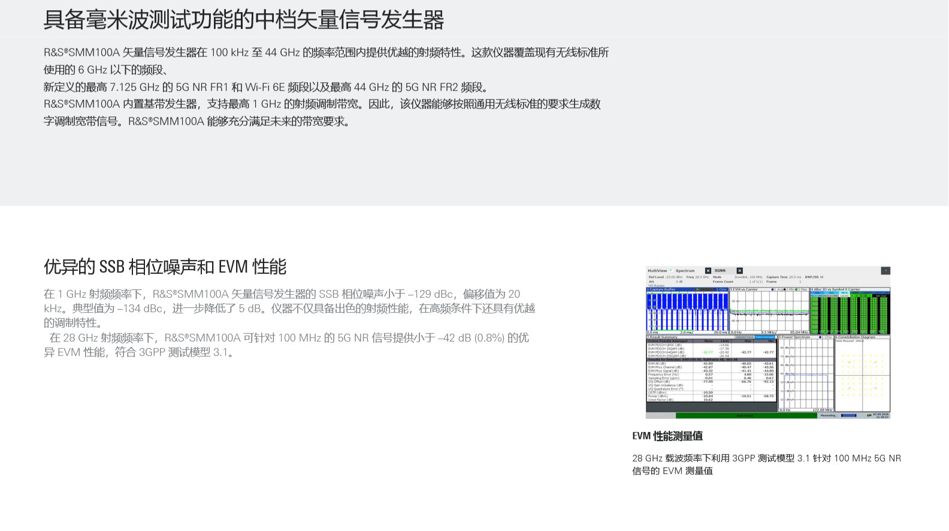This screenshot has height=531, width=949.
Task: Open the Alloc ID vs Symbol panel
Action: point(850,312)
